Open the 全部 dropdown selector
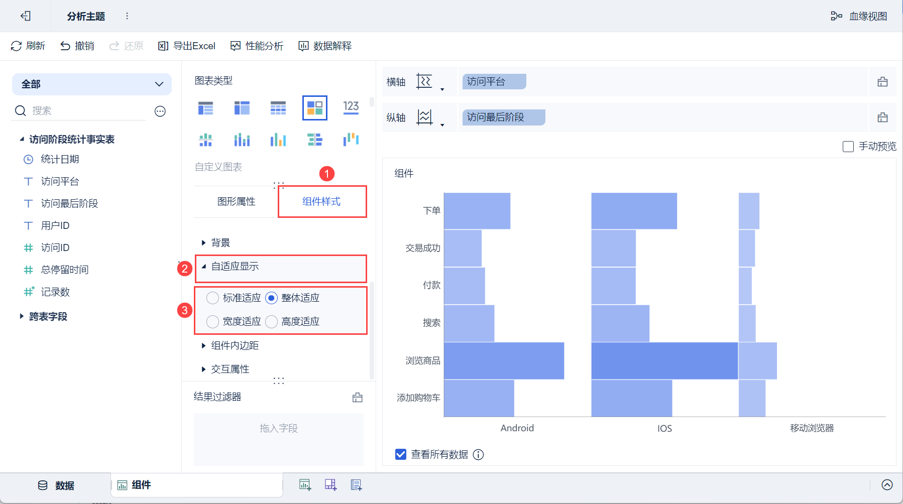The image size is (903, 504). [92, 84]
